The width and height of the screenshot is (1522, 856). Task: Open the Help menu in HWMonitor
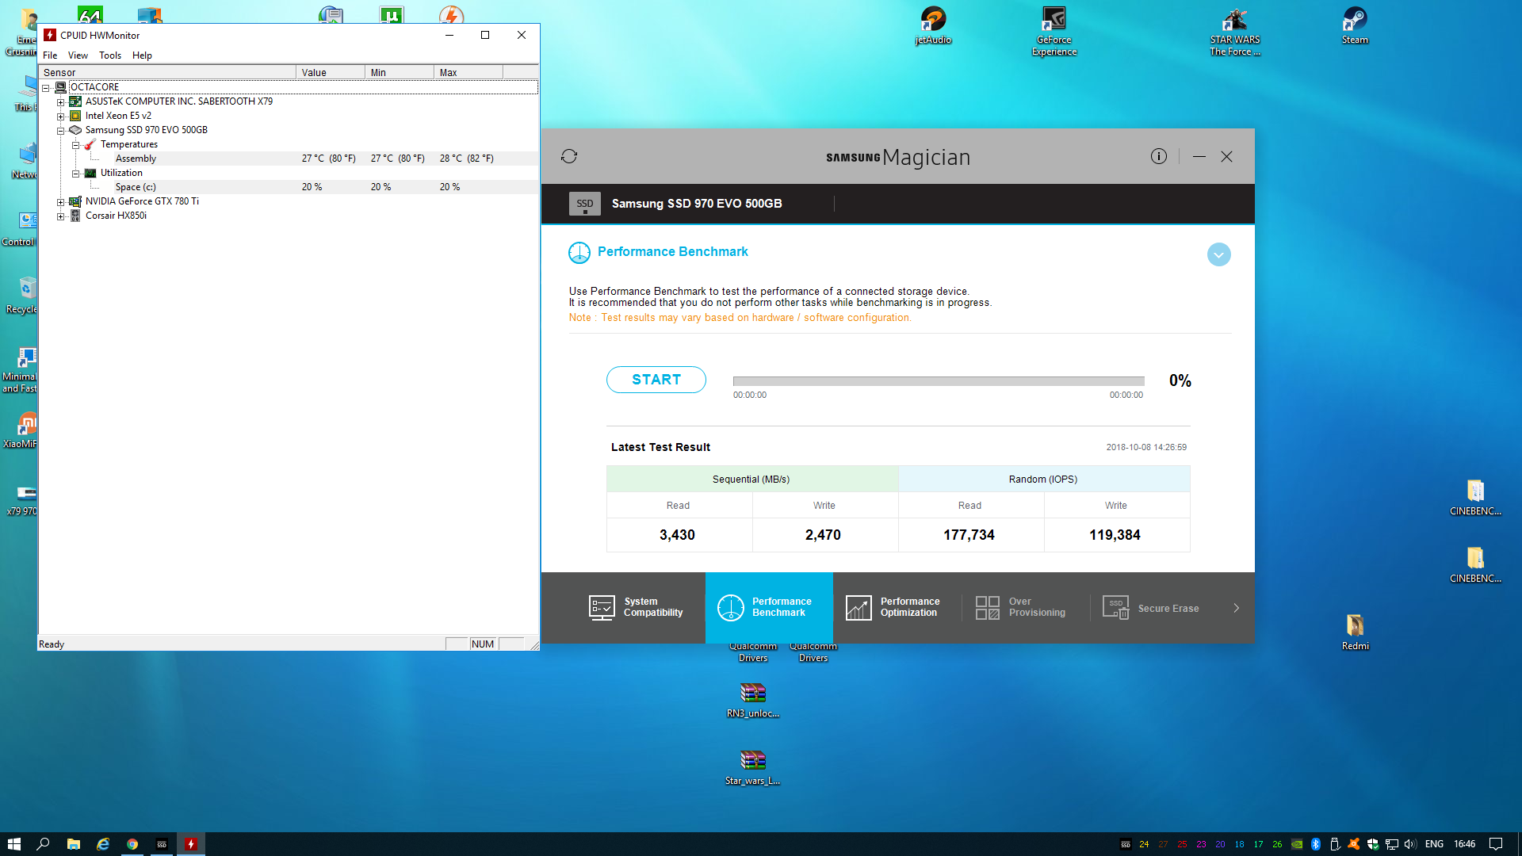(x=142, y=55)
